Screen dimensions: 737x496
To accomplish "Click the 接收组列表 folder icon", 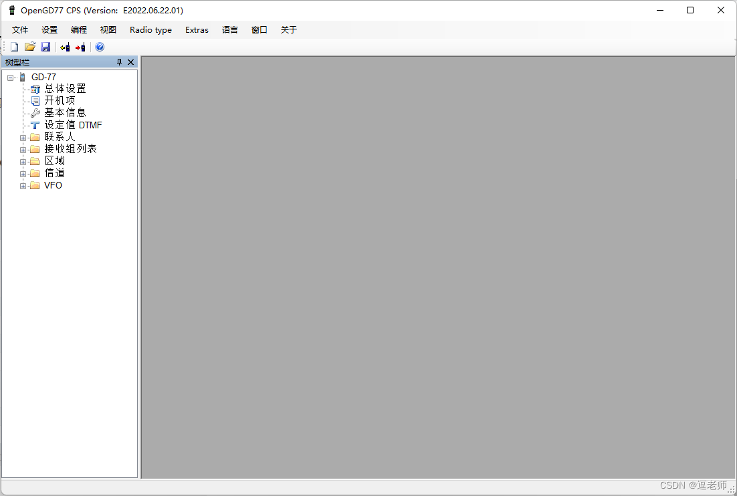I will pos(35,149).
